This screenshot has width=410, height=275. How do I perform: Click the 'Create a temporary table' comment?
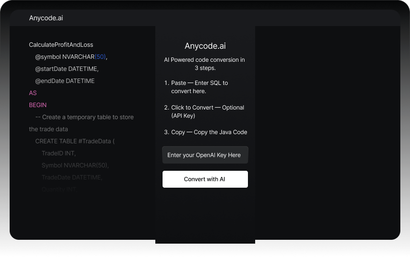click(84, 117)
